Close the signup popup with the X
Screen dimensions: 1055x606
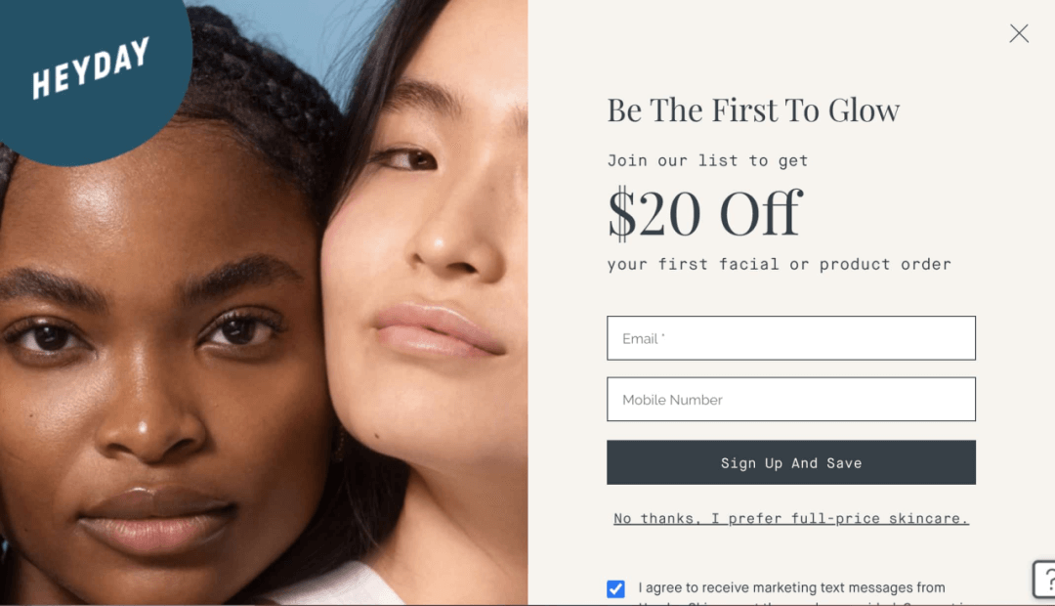[x=1019, y=33]
